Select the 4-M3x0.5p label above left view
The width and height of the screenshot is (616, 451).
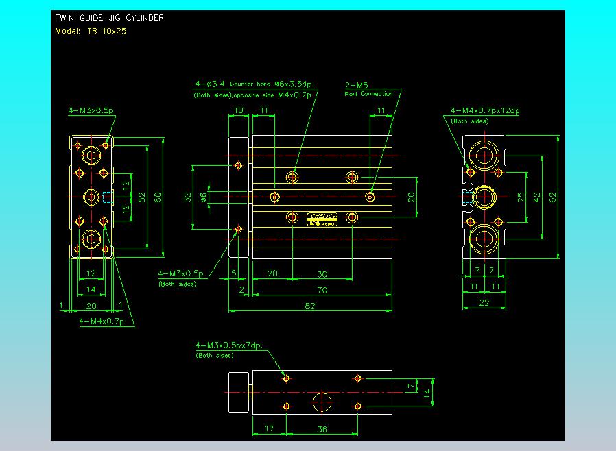click(x=91, y=110)
